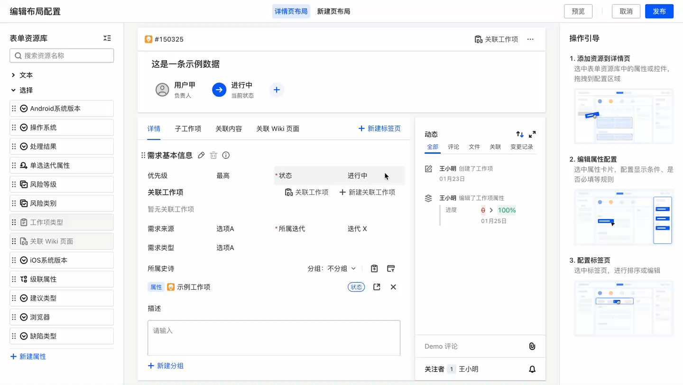
Task: Select the Android系统版本 resource item
Action: coord(62,109)
